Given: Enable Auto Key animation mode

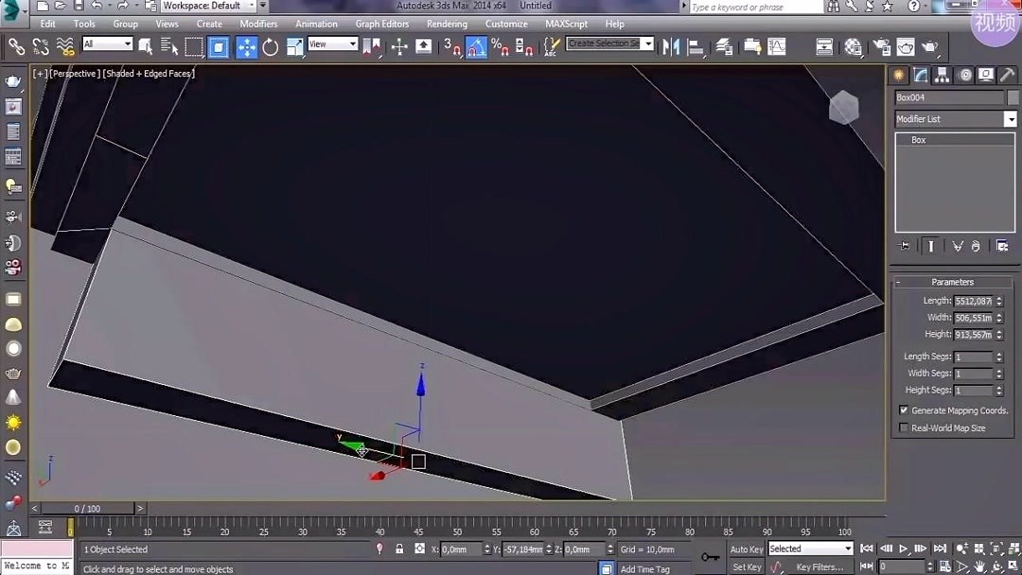Looking at the screenshot, I should point(746,549).
